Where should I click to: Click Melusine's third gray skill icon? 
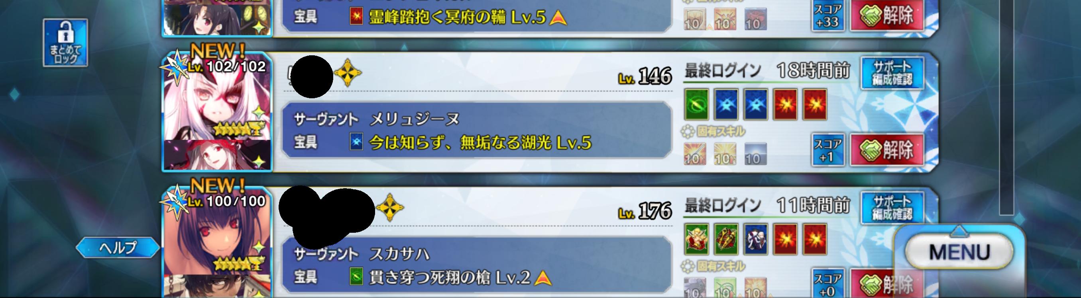coord(755,154)
